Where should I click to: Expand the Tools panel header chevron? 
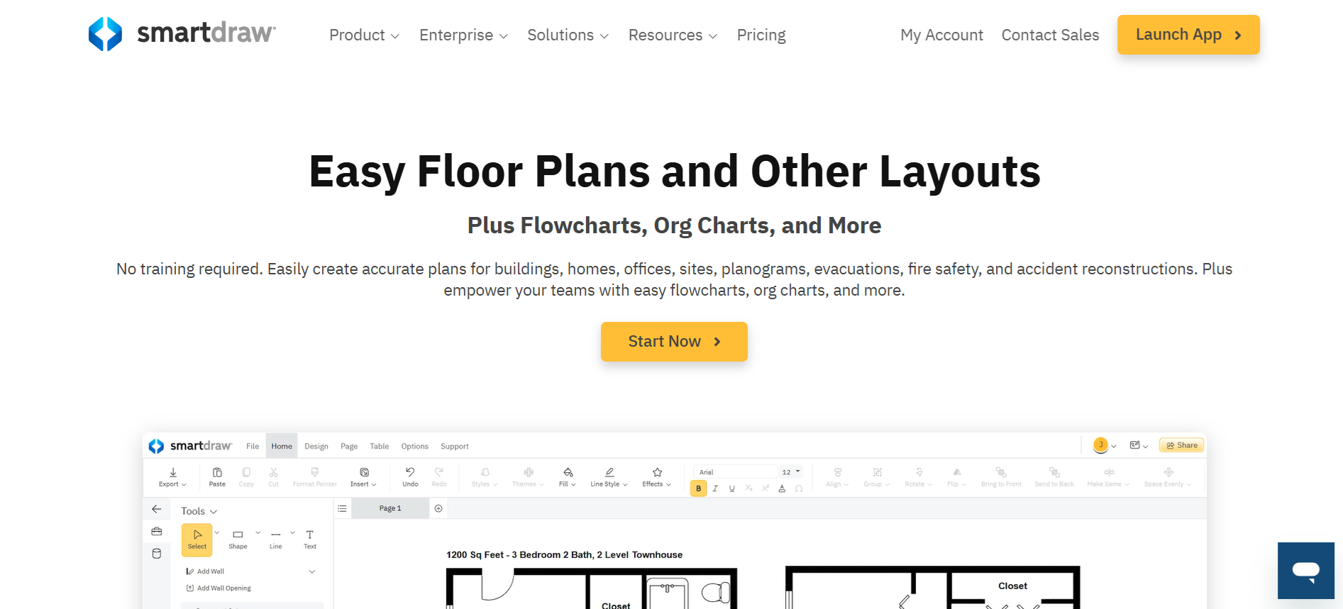click(x=214, y=511)
